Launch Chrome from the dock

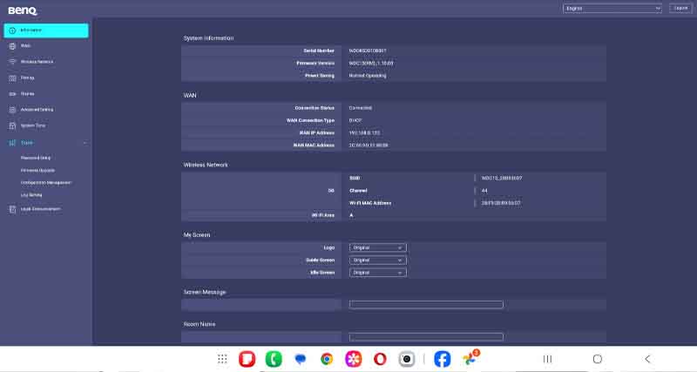(x=327, y=359)
